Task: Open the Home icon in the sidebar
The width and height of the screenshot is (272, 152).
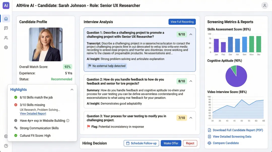Action: click(x=6, y=18)
